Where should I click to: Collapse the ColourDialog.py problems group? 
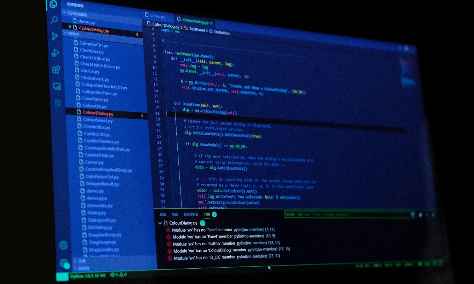pos(160,223)
